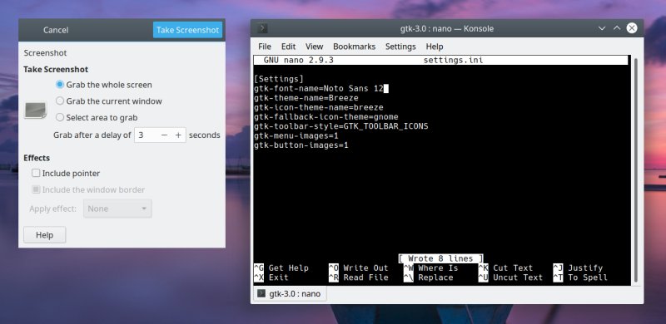Click ^U Uncut Text shortcut in nano
666x324 pixels.
pos(510,277)
